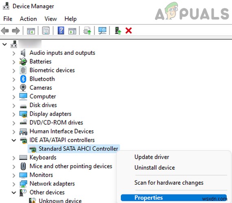This screenshot has width=232, height=203.
Task: Expand the Network adapters chevron
Action: (14, 184)
